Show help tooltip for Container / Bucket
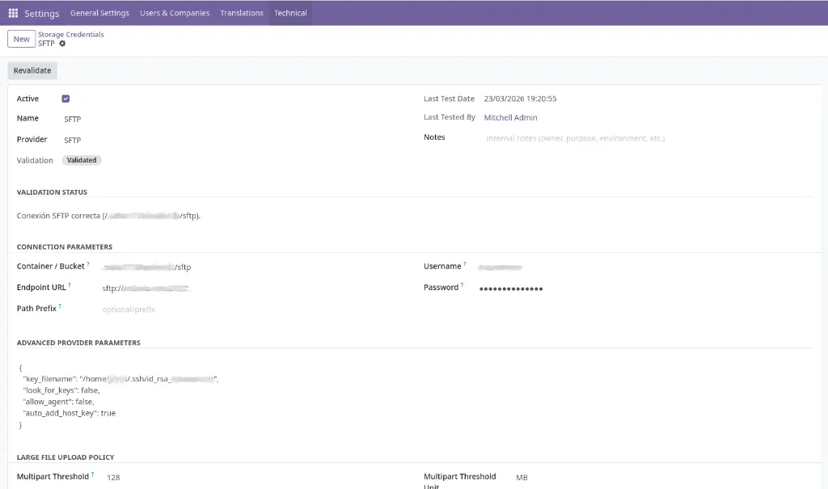 coord(88,264)
